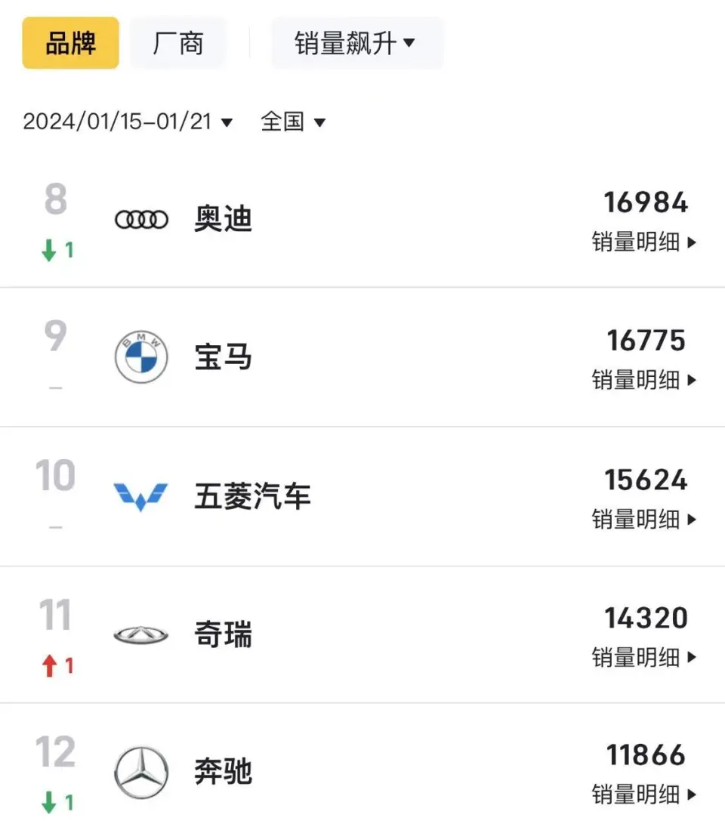
Task: Open 销量明细 for 奔驰
Action: (x=643, y=795)
